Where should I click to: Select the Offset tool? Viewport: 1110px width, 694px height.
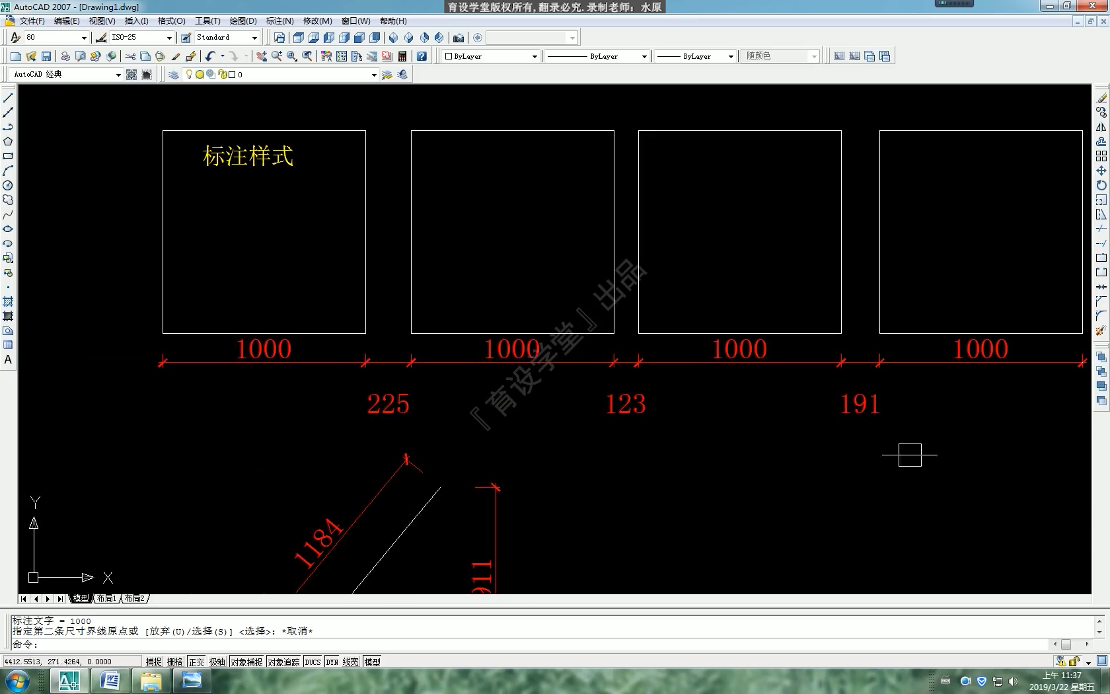tap(1101, 141)
